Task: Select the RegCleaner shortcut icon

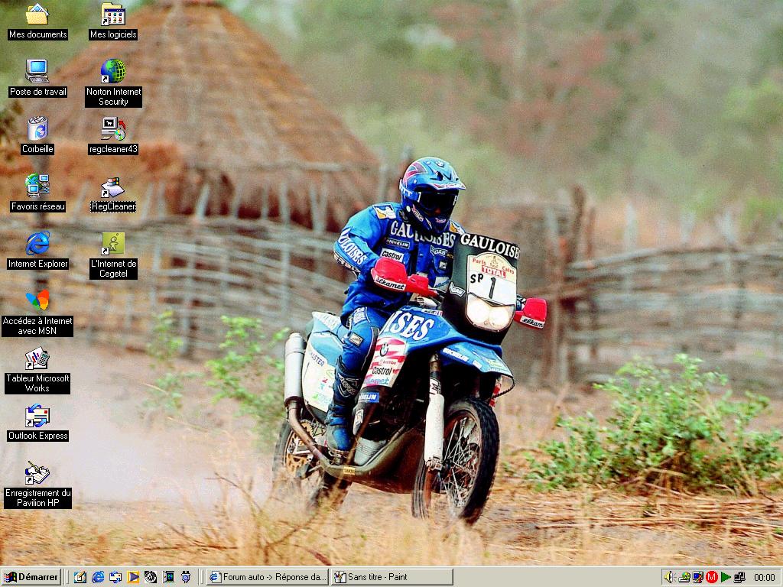Action: tap(113, 187)
